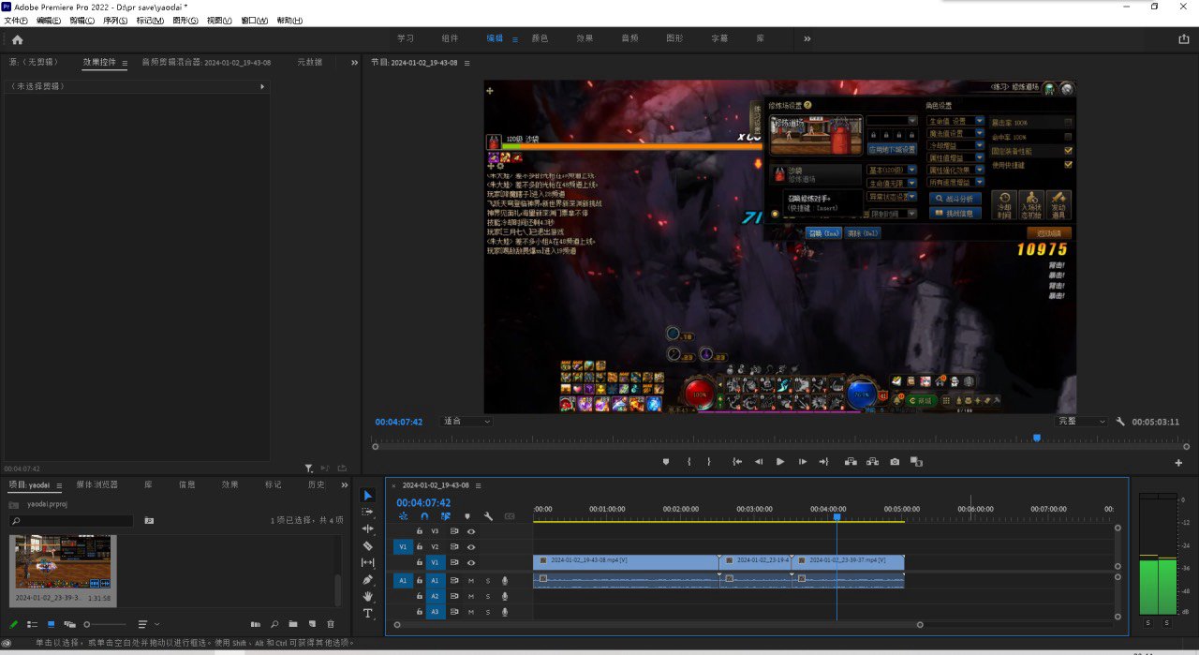Select the Pen tool
1199x655 pixels.
click(x=368, y=579)
